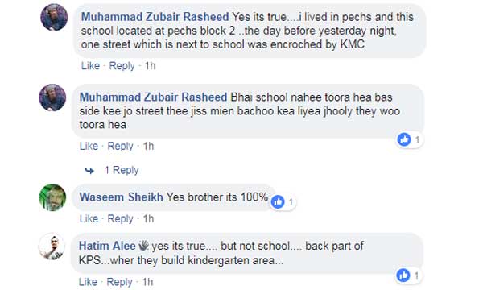Reply to the Bhai school nahee toora comment
The height and width of the screenshot is (290, 483).
click(x=120, y=146)
